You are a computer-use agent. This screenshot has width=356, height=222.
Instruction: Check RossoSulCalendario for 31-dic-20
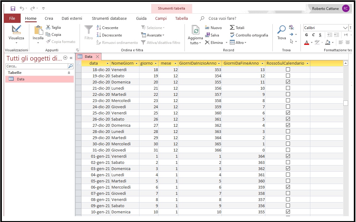click(288, 150)
